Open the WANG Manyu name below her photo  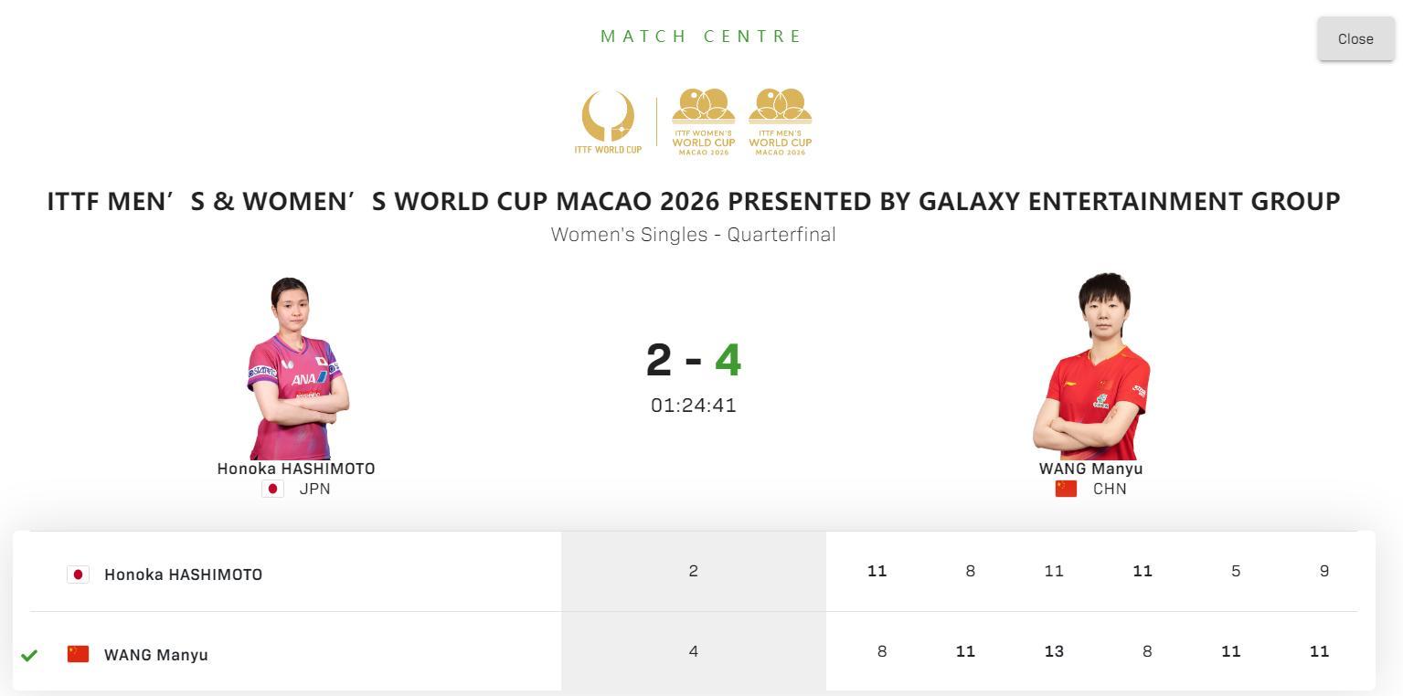tap(1090, 469)
